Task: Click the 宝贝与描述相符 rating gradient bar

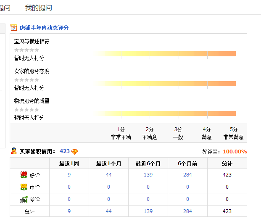Action: (166, 54)
